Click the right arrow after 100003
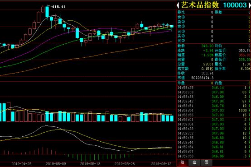 click(x=250, y=5)
